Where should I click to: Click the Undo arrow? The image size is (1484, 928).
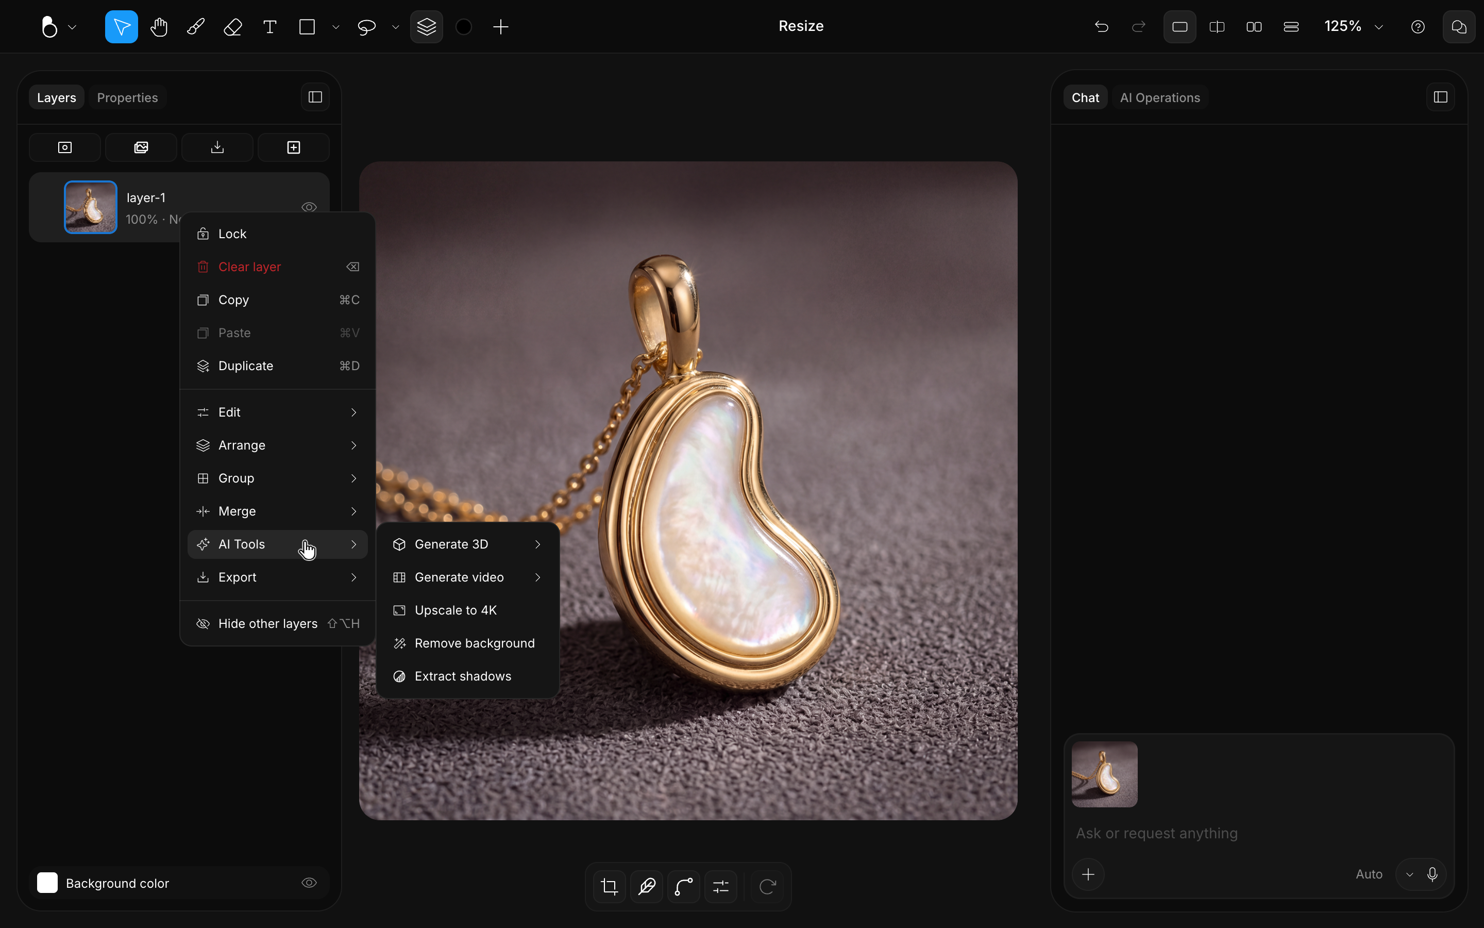click(x=1101, y=27)
